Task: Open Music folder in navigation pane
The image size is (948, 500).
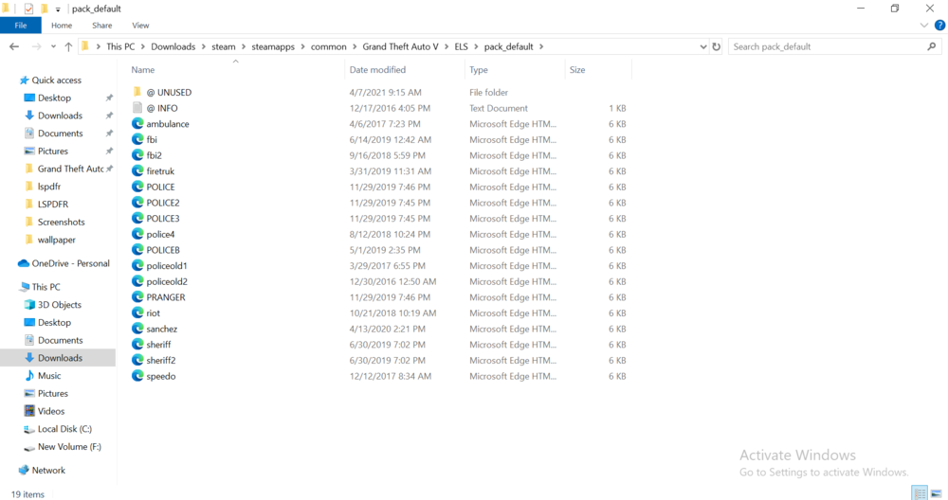Action: (x=43, y=376)
